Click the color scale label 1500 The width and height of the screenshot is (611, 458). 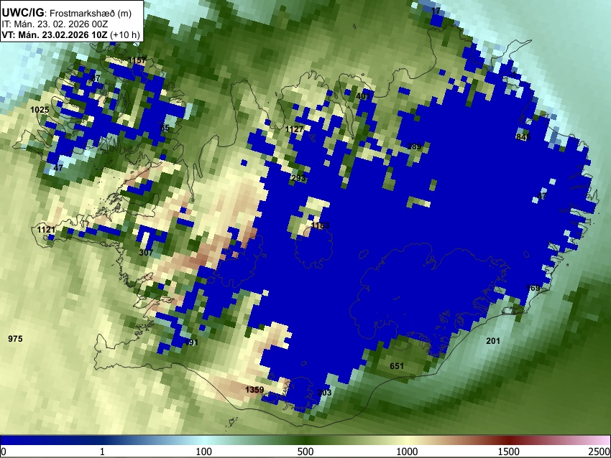509,452
